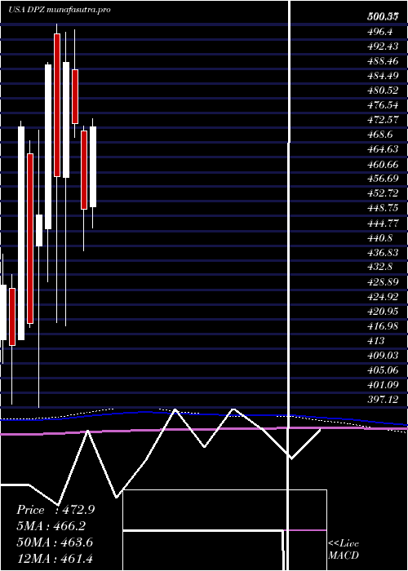Screen dimensions: 408x571
Task: Click the 476.54 price axis label
Action: point(383,105)
